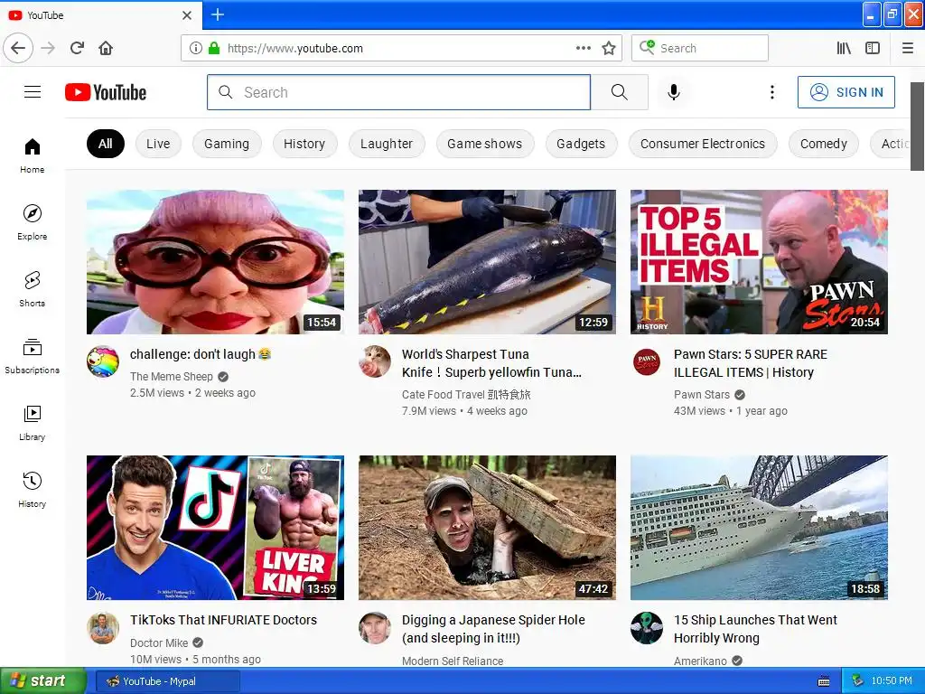Click the keyboard icon in system tray
Screen dimensions: 925x694
coord(824,681)
